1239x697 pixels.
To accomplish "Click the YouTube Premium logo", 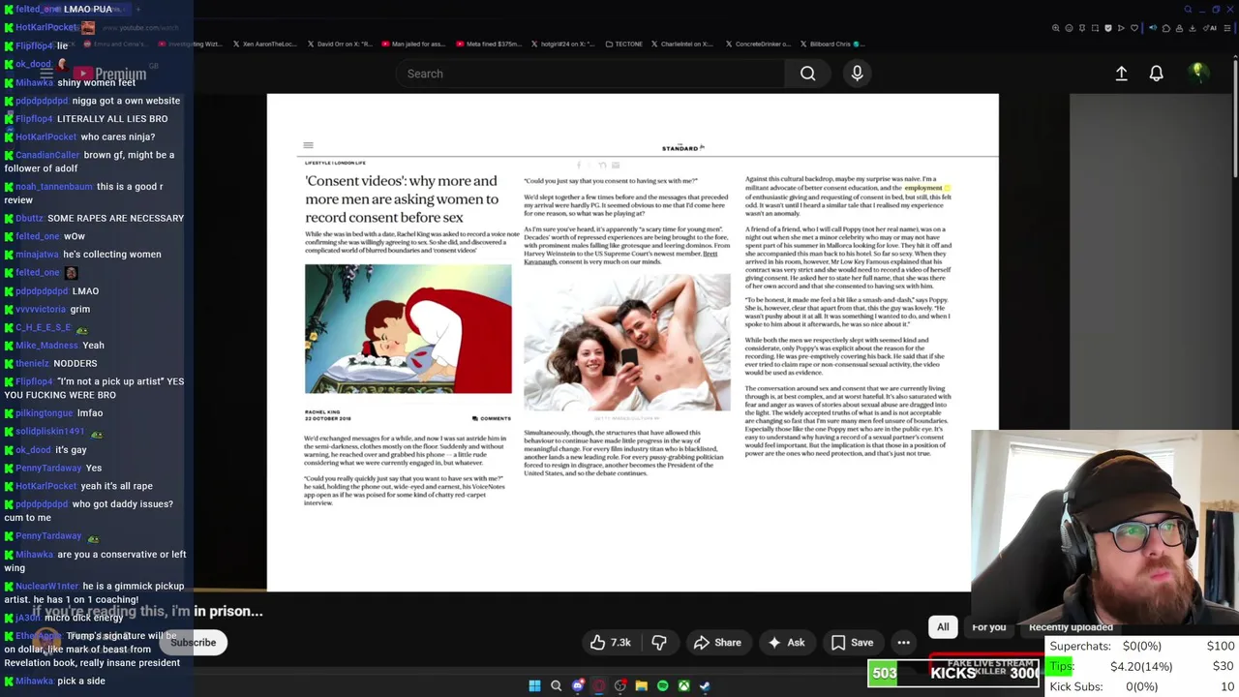I will click(108, 74).
